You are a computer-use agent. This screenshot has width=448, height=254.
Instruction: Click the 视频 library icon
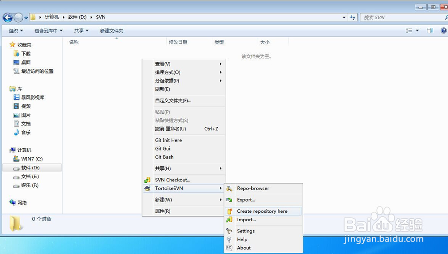click(x=17, y=106)
